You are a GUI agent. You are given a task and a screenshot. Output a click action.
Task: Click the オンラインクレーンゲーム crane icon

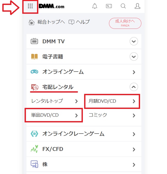[34, 134]
